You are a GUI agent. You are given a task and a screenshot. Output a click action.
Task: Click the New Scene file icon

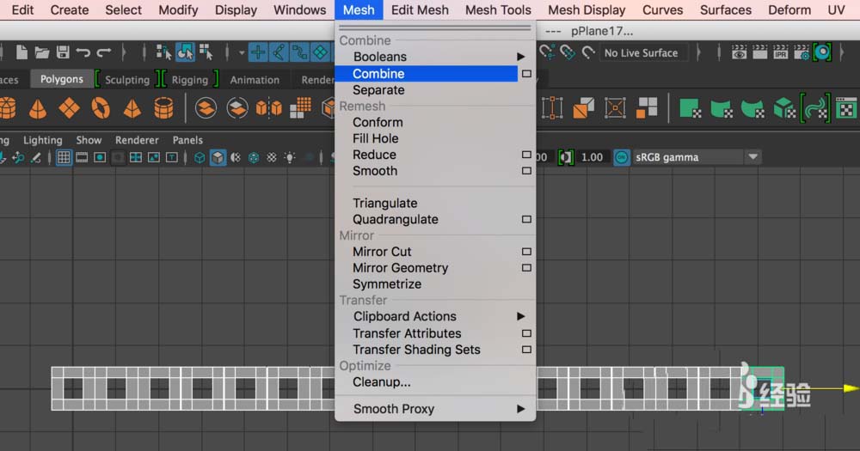coord(21,52)
